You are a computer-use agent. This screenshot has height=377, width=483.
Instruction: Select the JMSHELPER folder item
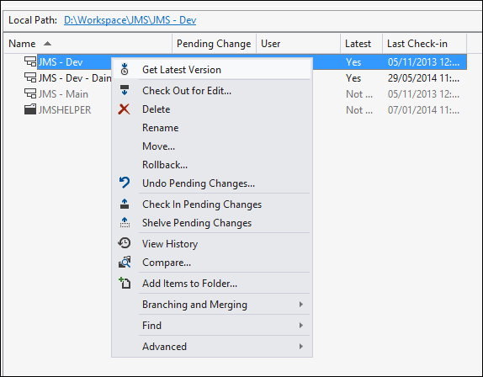tap(65, 110)
